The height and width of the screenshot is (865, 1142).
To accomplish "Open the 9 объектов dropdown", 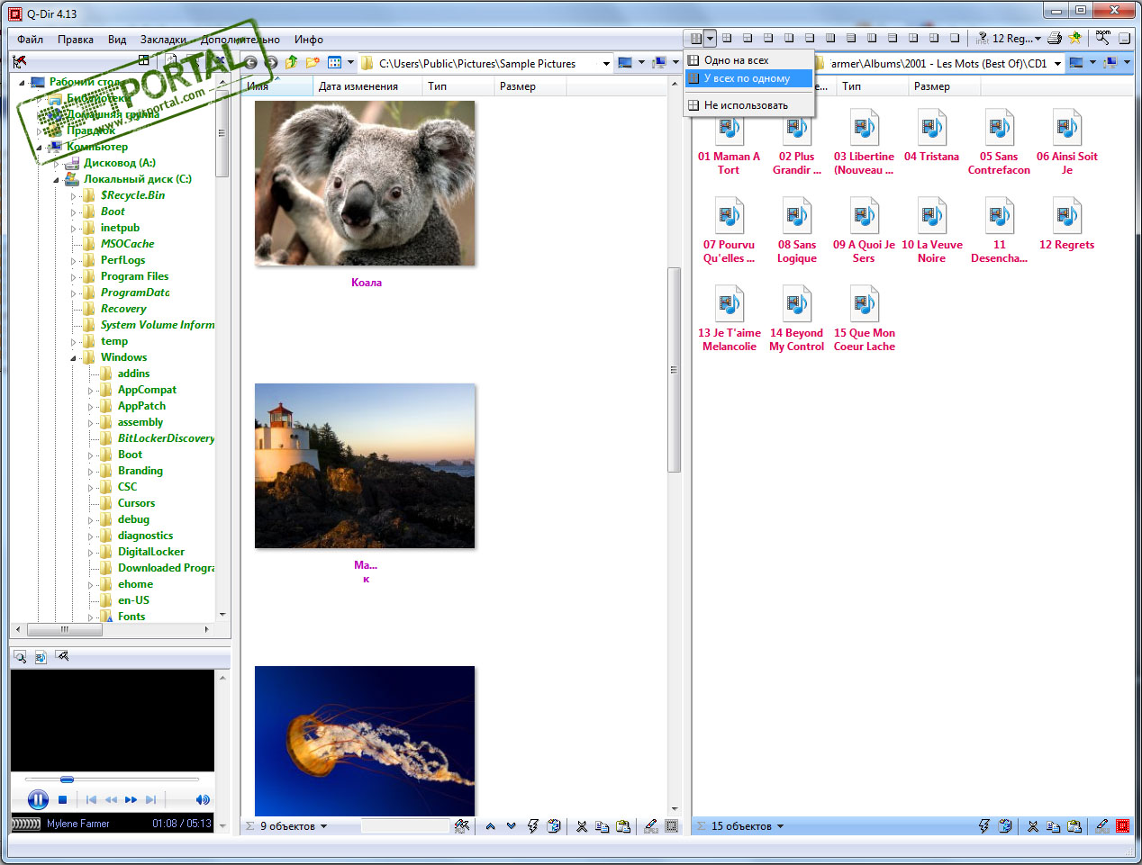I will pos(323,826).
